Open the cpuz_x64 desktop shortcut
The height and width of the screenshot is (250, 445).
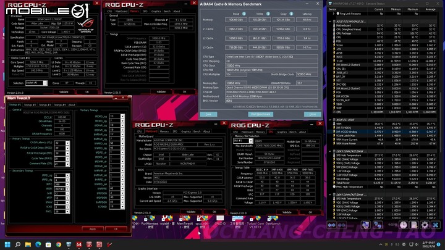(202, 221)
